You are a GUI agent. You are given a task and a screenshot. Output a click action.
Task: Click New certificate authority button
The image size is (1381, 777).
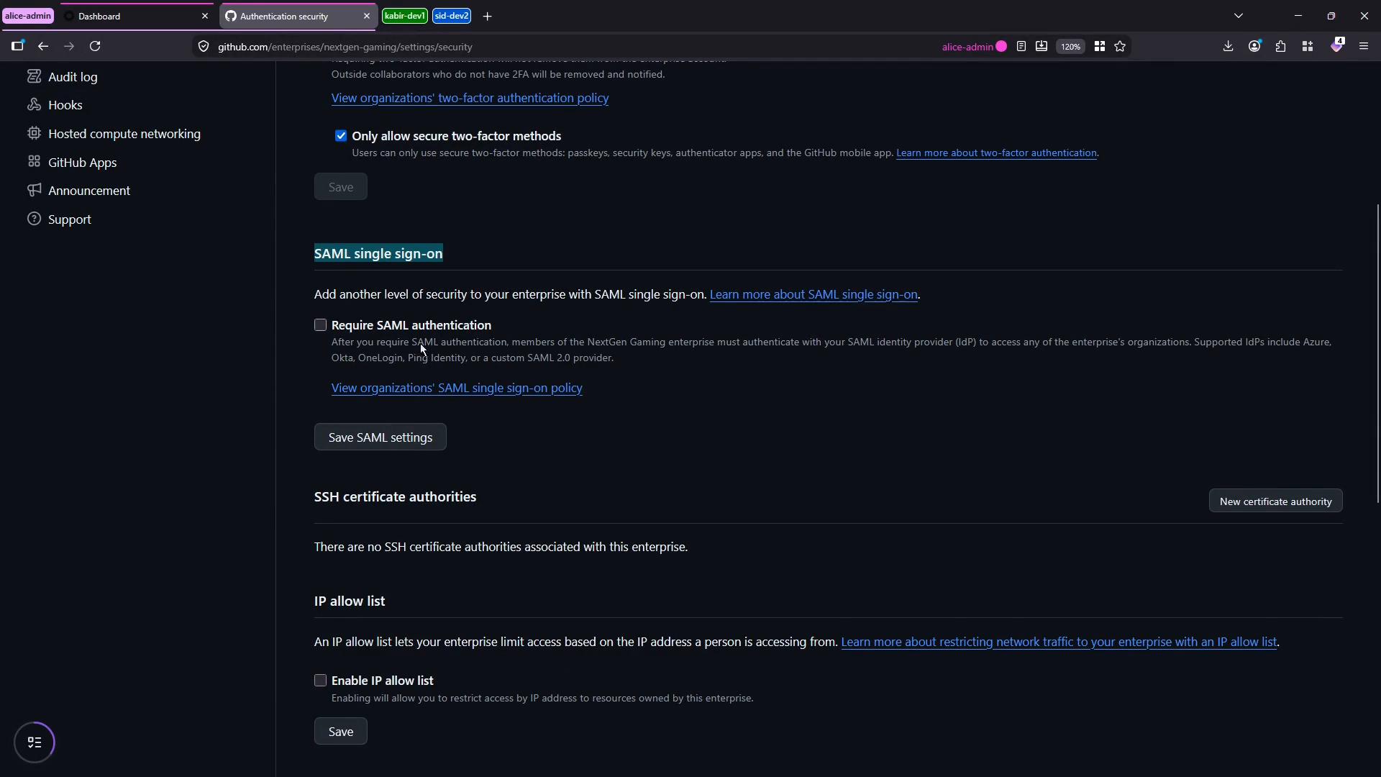1275,501
